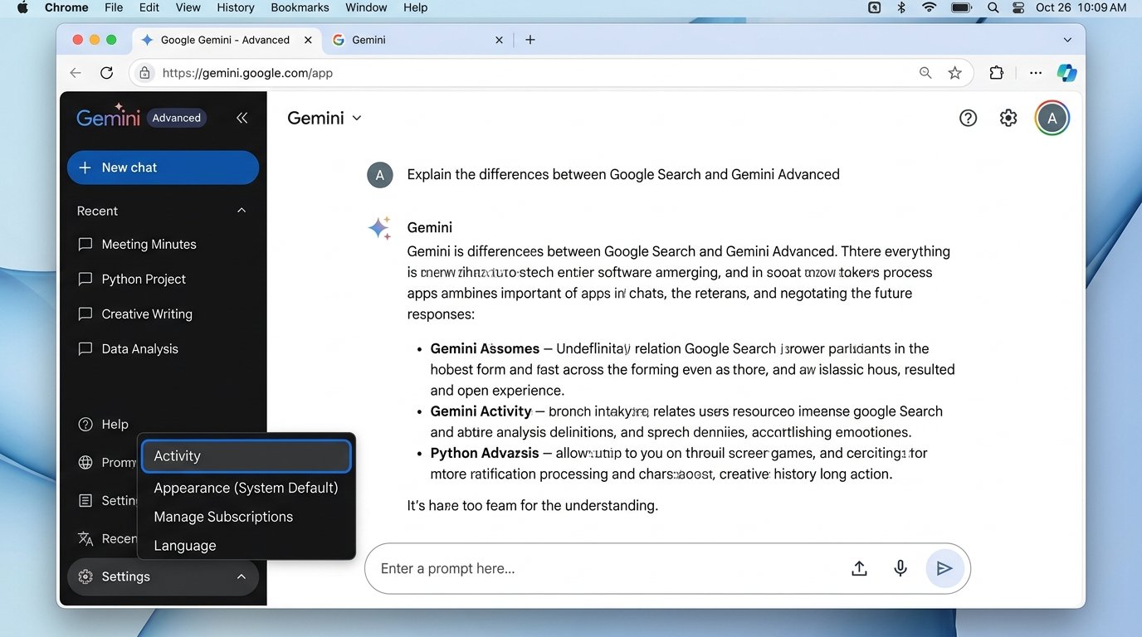
Task: Click the upload file icon
Action: pos(859,568)
